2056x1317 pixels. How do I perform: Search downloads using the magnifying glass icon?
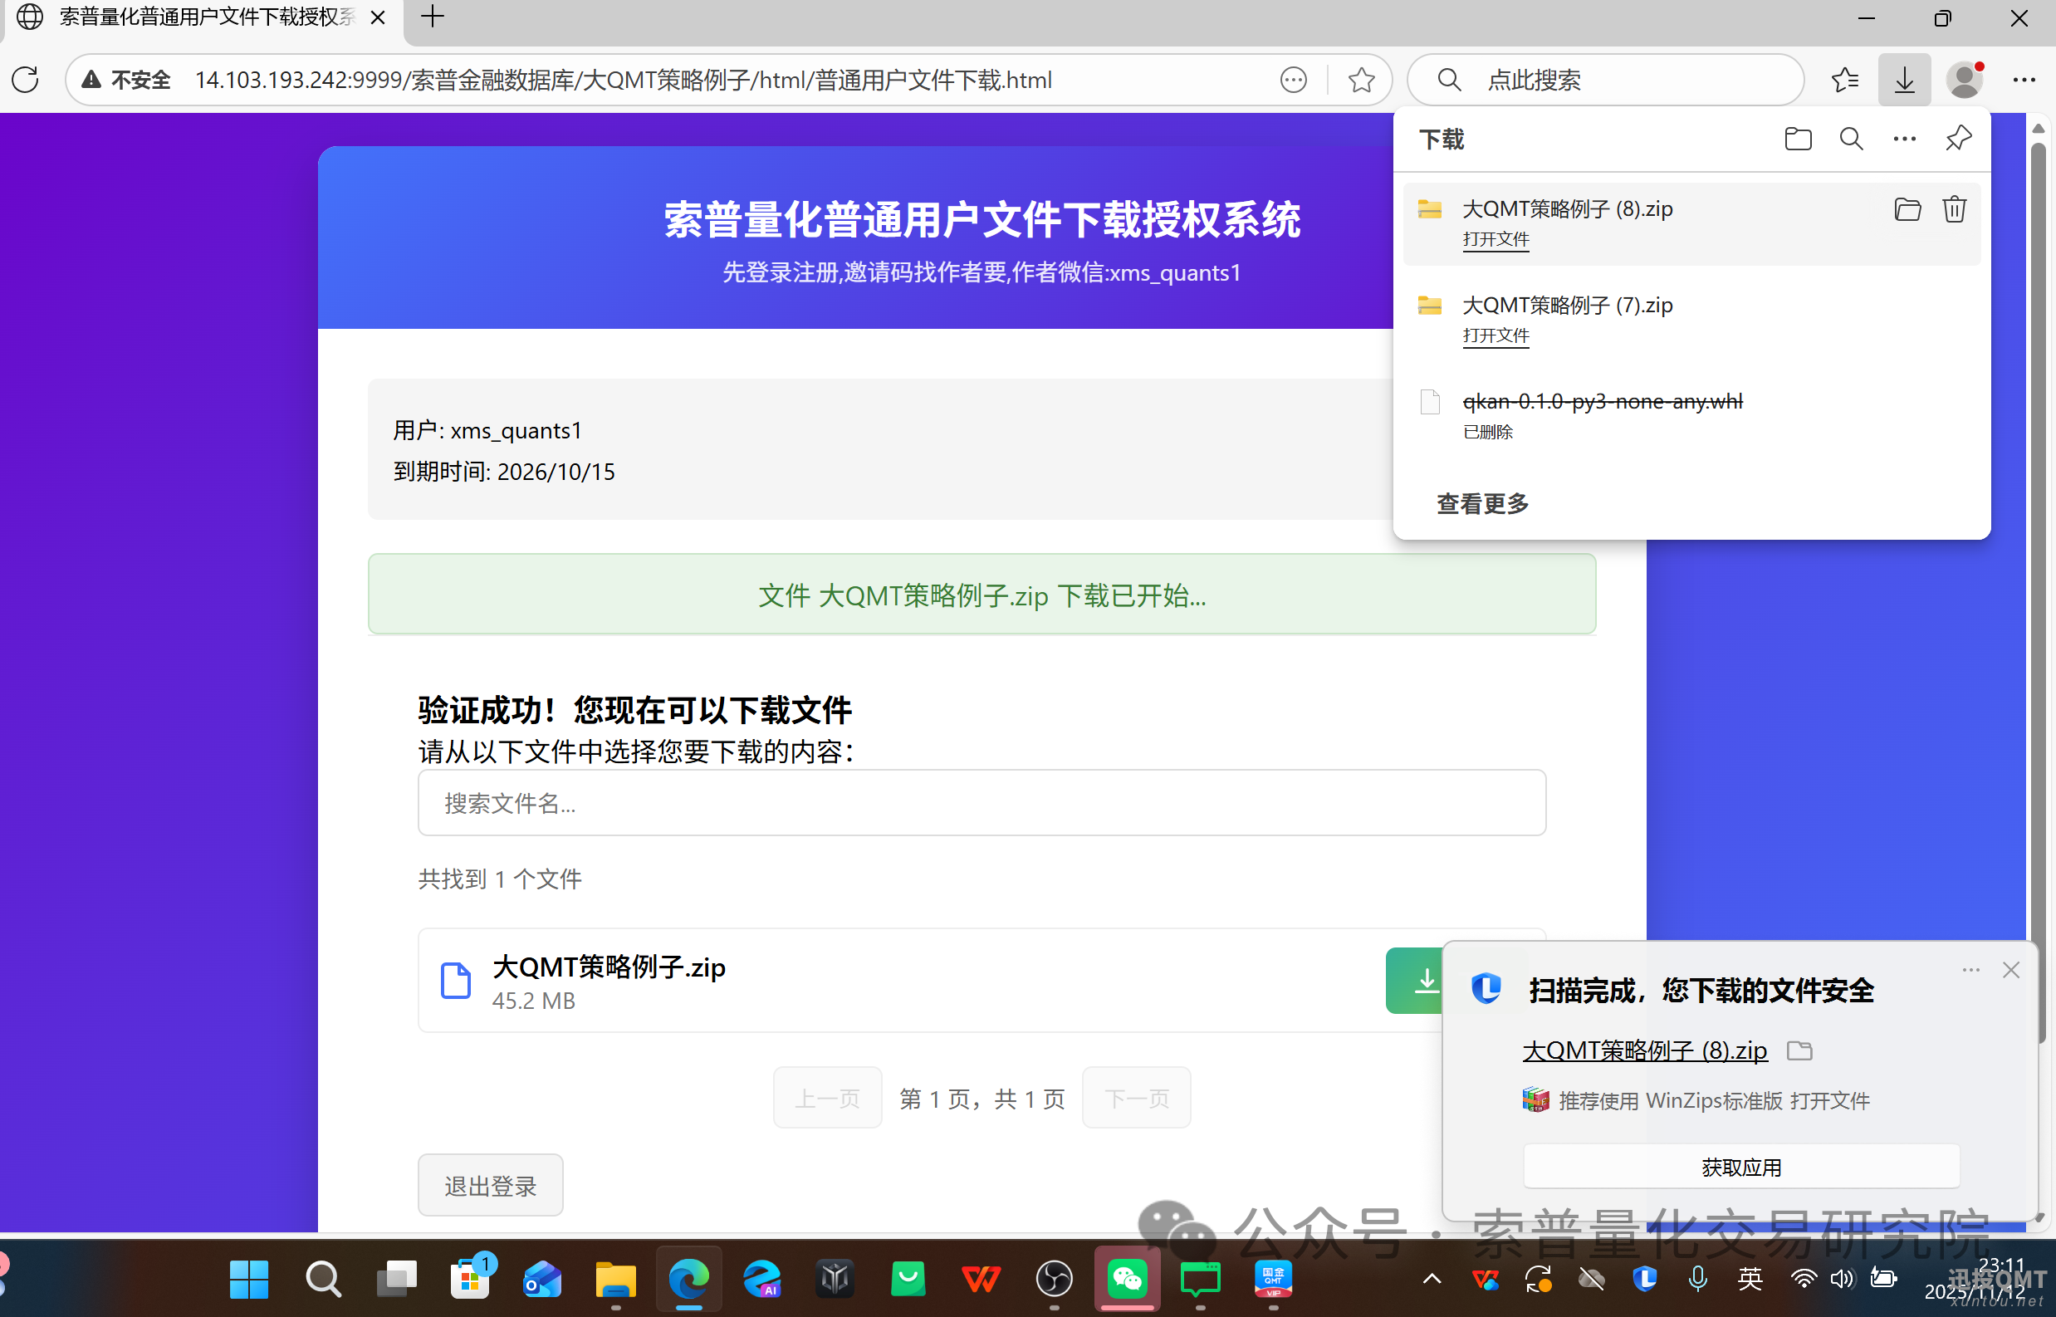click(x=1850, y=138)
